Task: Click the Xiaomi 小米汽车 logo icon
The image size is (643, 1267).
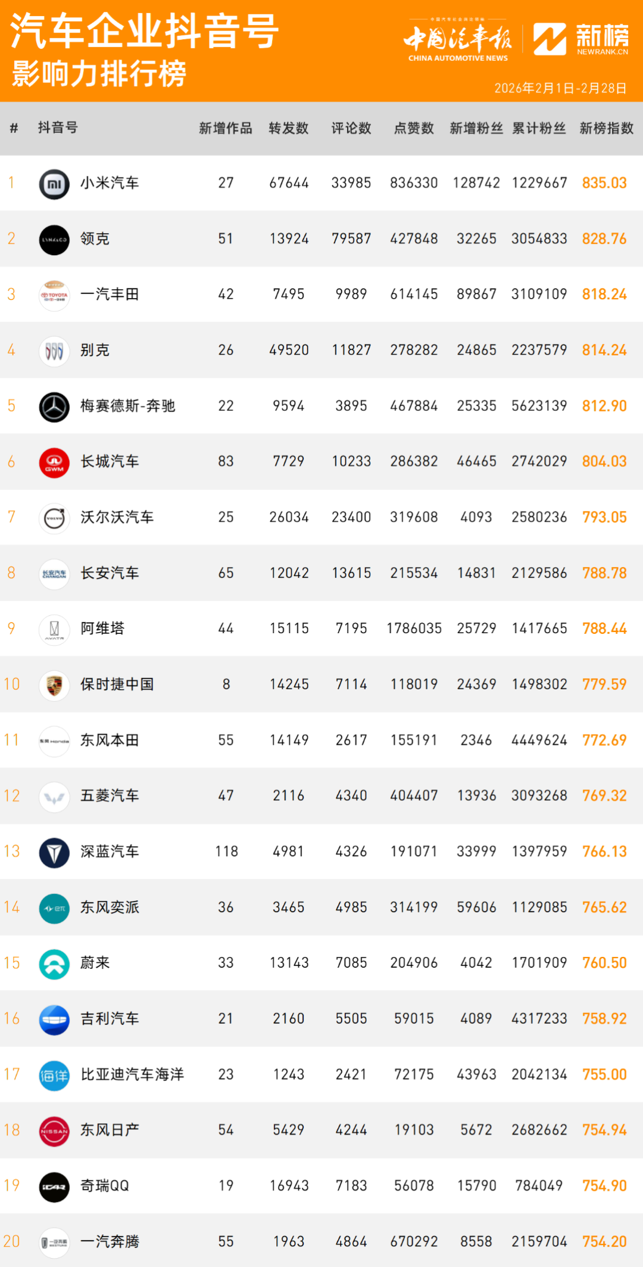Action: [x=54, y=184]
